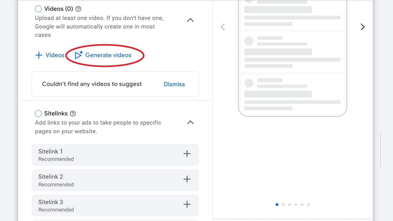Open the help icon next to Sitelinks
393x221 pixels.
tap(73, 114)
